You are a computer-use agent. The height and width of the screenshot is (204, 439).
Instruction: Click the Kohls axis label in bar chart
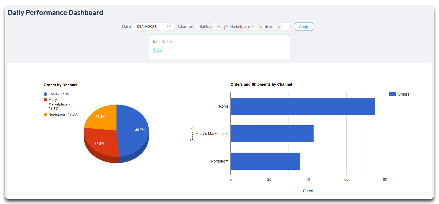point(224,106)
